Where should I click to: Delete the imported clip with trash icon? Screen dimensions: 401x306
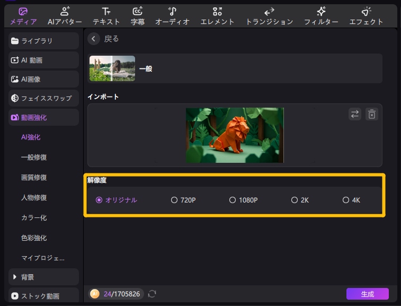[x=372, y=114]
